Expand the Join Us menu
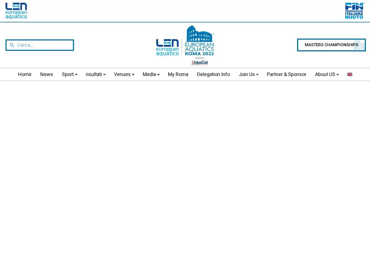 (248, 74)
